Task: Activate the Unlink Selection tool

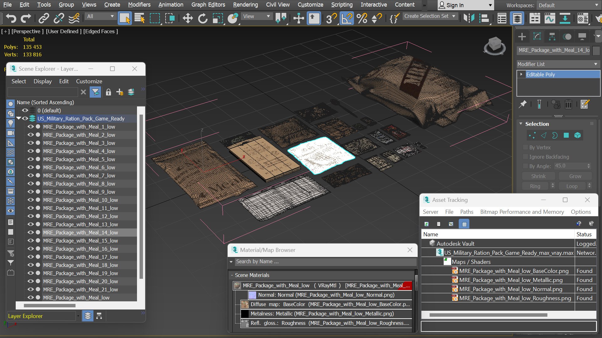Action: pyautogui.click(x=59, y=18)
